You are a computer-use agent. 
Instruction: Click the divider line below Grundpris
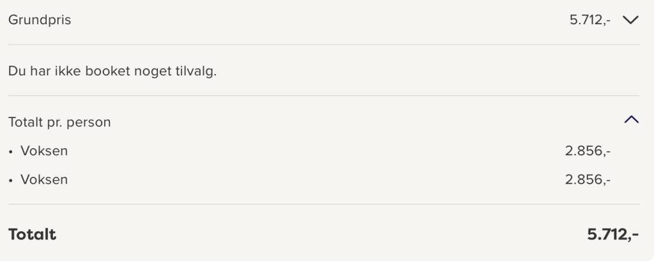[x=324, y=44]
